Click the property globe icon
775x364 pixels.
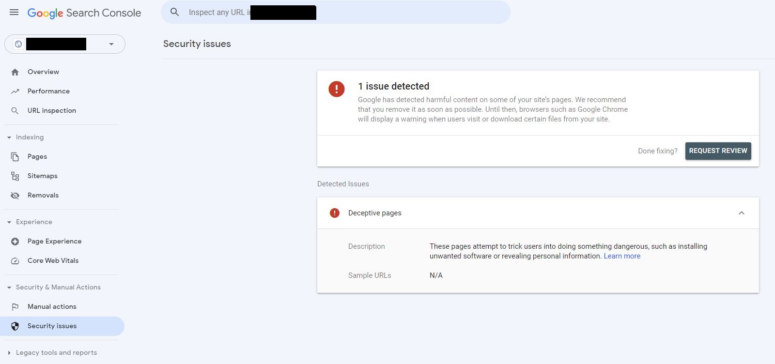point(18,44)
